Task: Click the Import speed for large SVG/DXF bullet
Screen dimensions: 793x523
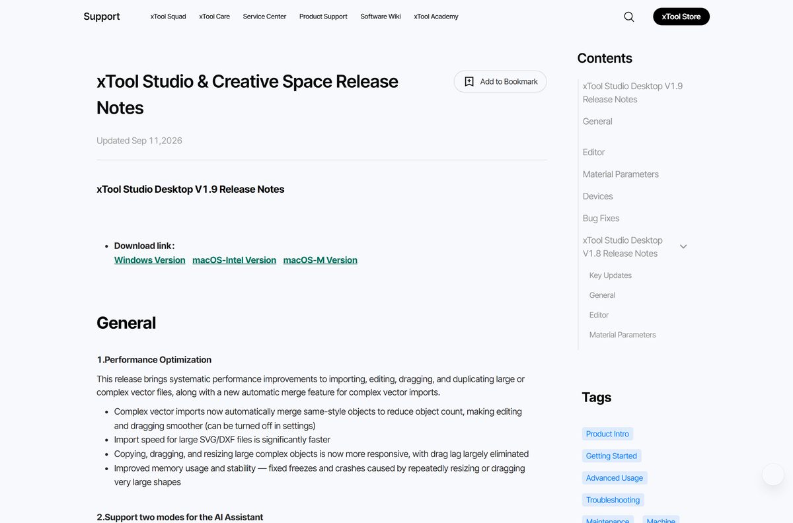Action: pyautogui.click(x=222, y=440)
